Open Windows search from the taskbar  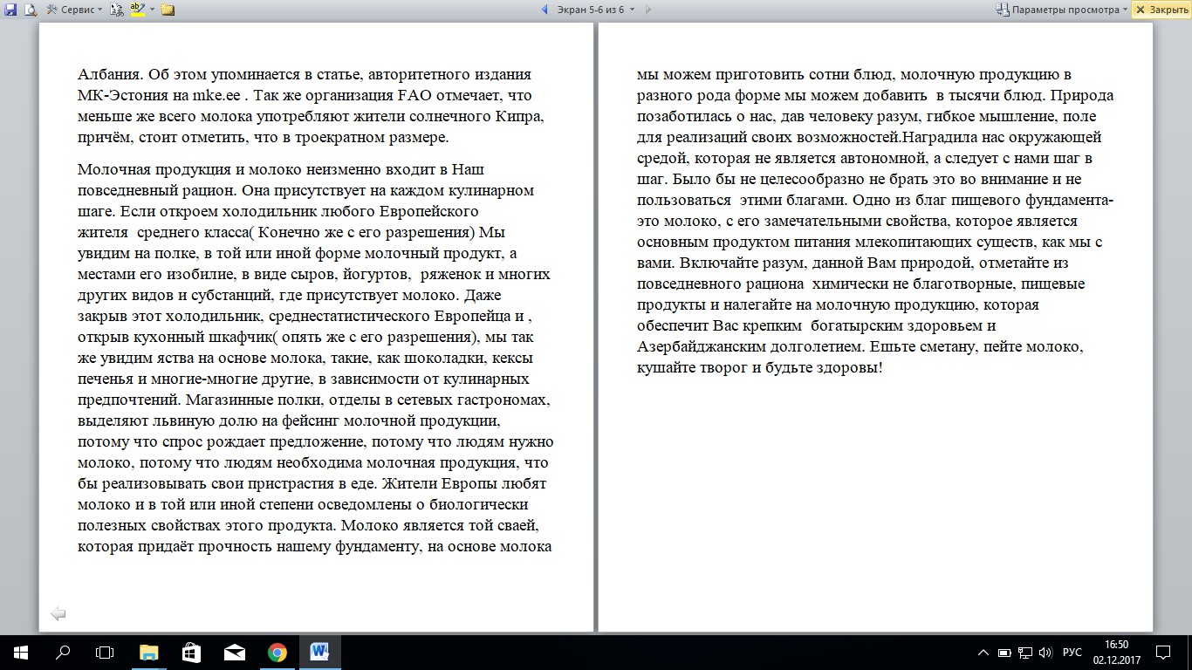pyautogui.click(x=63, y=653)
